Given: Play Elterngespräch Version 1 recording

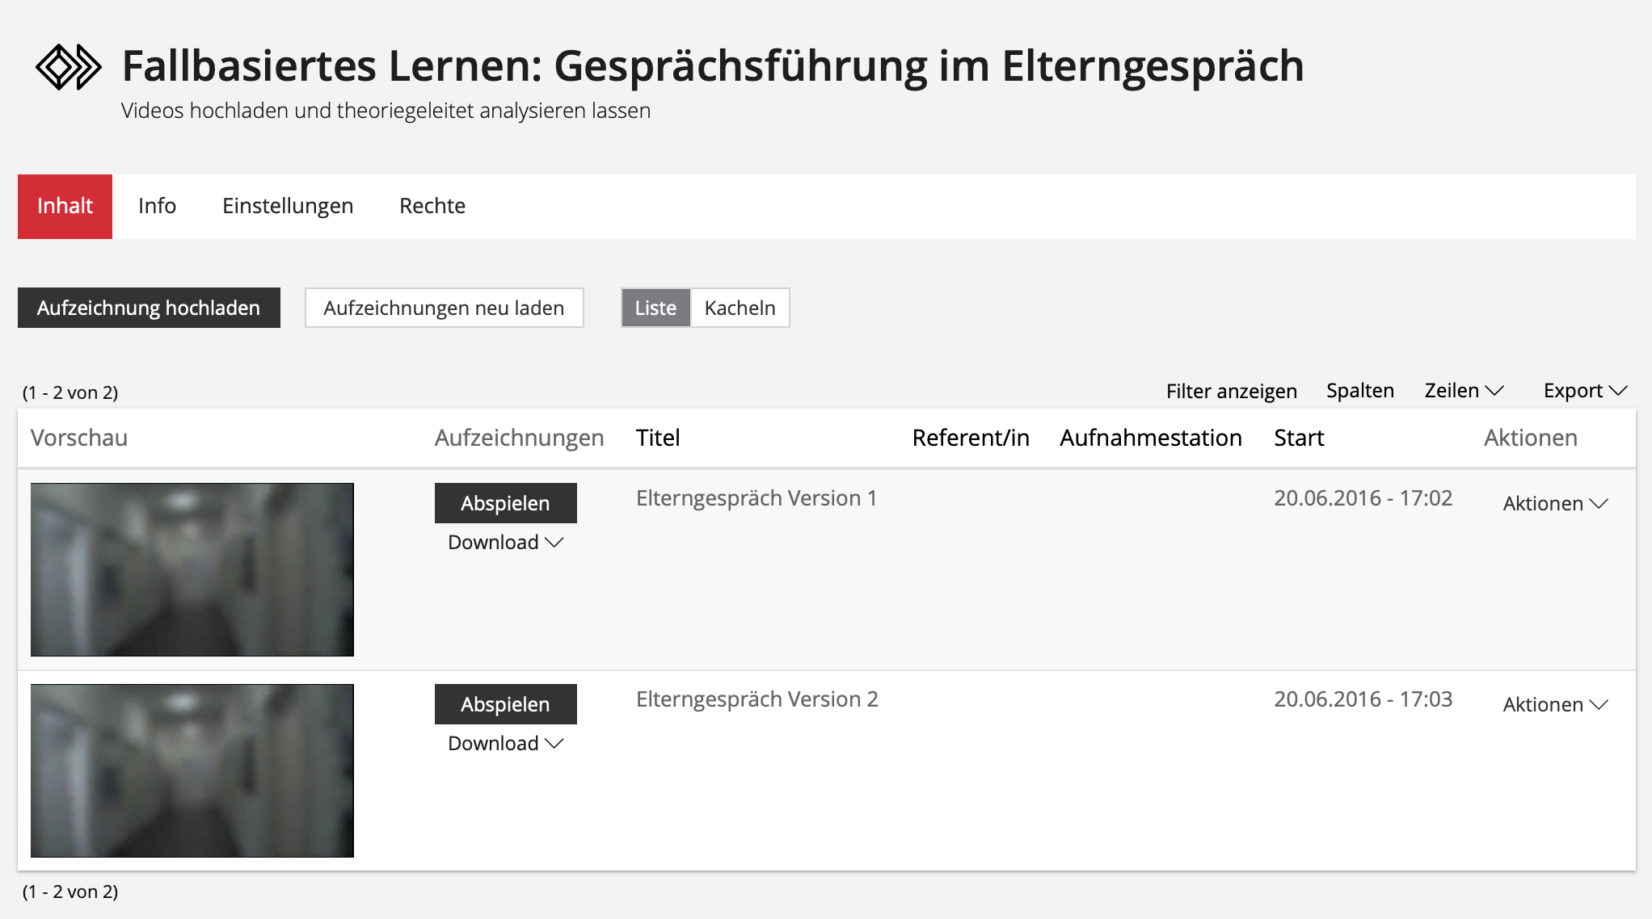Looking at the screenshot, I should pos(505,503).
